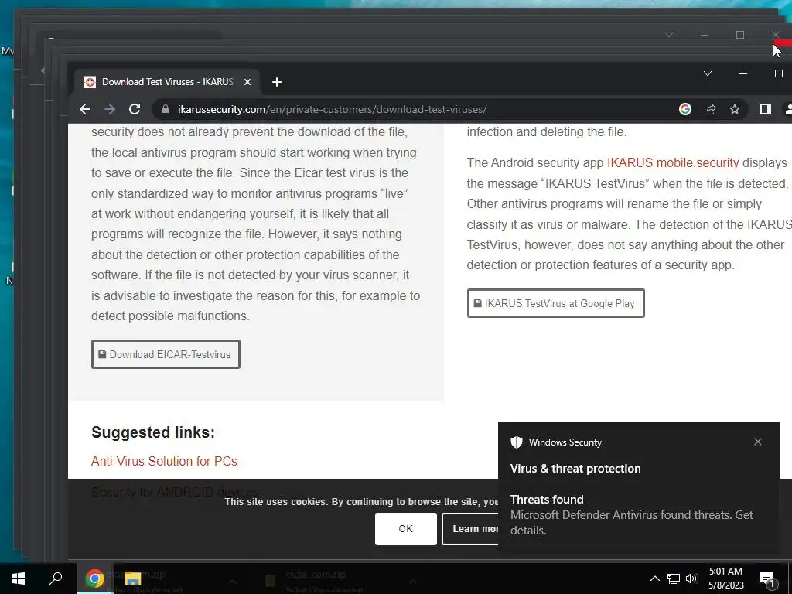Image resolution: width=792 pixels, height=594 pixels.
Task: Open network settings from the tray icon
Action: tap(674, 579)
